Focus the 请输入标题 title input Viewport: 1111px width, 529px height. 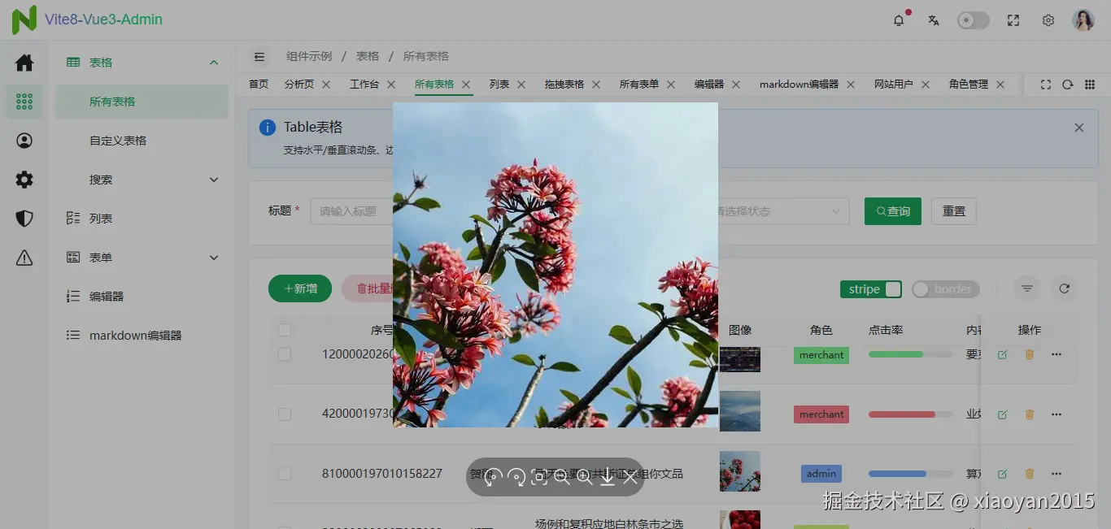pos(351,211)
